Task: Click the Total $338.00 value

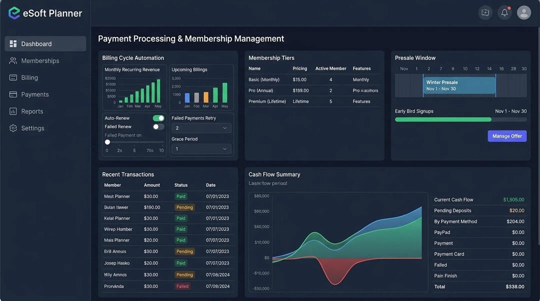Action: tap(515, 287)
